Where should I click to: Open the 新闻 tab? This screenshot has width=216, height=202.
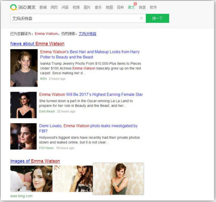(43, 7)
